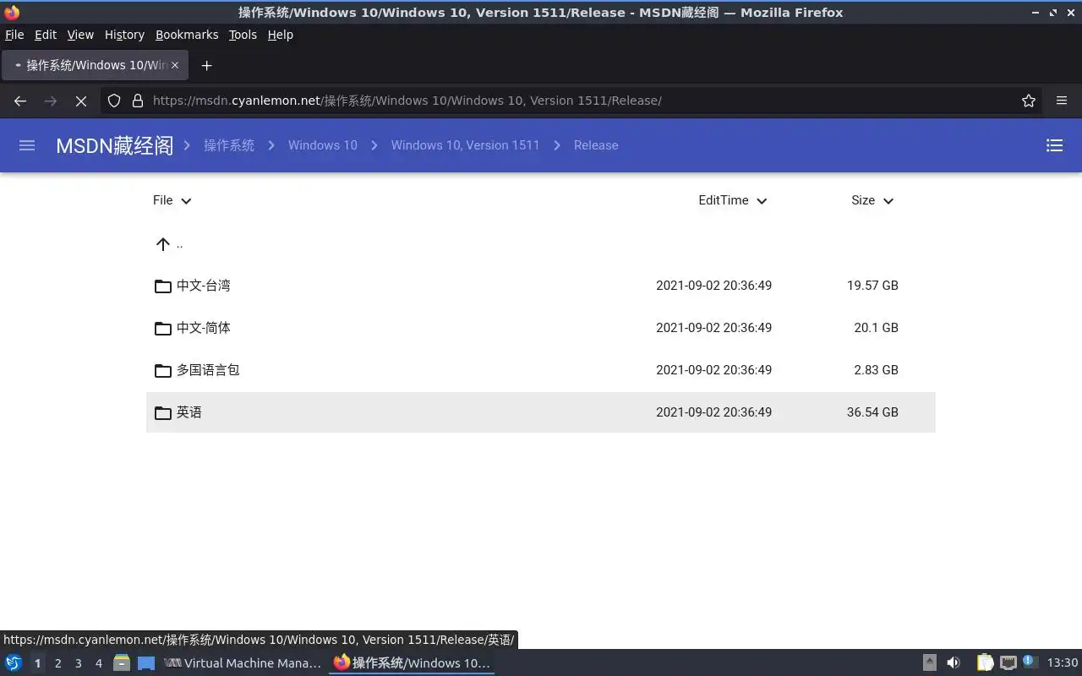Switch to workspace 4
The width and height of the screenshot is (1082, 676).
tap(98, 663)
